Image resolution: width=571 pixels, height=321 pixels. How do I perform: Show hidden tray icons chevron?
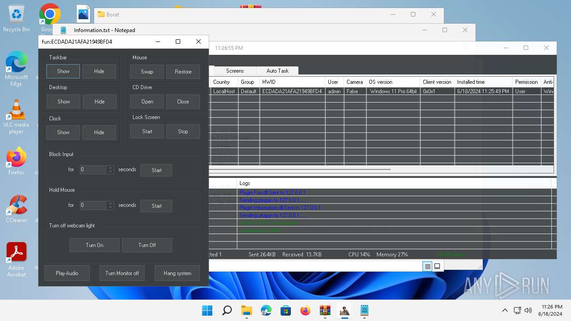505,310
